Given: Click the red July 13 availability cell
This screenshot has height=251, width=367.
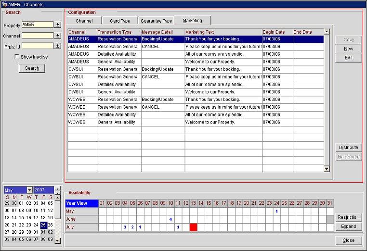Looking at the screenshot, I should [194, 227].
